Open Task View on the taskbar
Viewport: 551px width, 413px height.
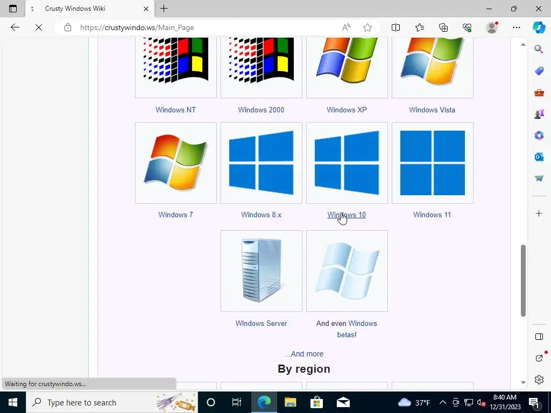(x=237, y=402)
